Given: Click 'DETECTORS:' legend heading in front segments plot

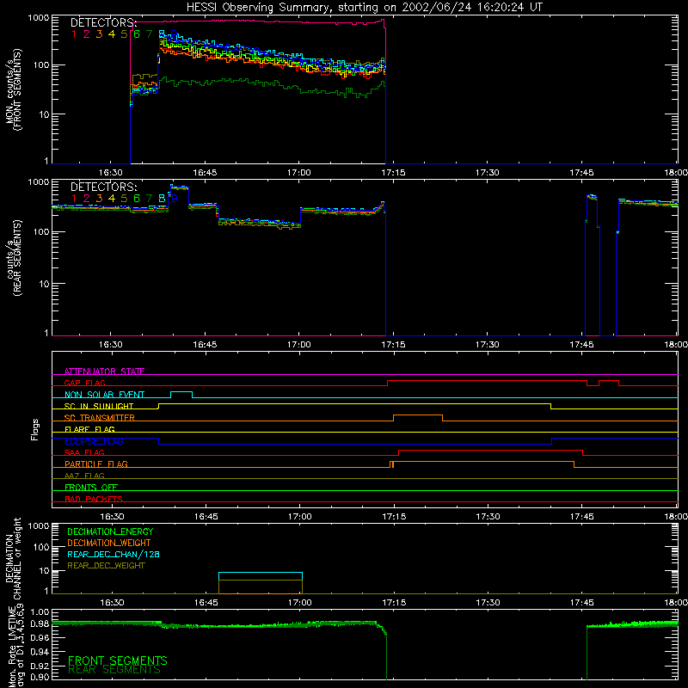Looking at the screenshot, I should (103, 23).
